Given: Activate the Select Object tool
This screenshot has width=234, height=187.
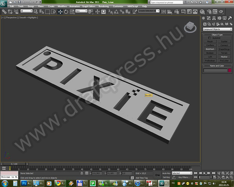Looking at the screenshot, I should 36,12.
